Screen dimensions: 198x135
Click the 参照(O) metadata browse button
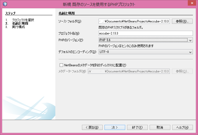182,71
